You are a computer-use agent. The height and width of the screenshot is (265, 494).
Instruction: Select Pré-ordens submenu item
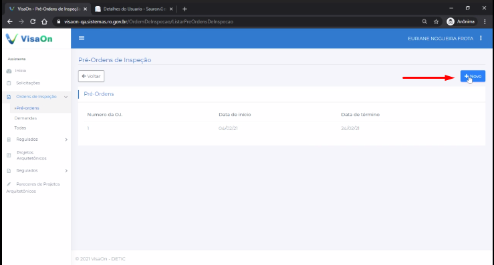[x=27, y=108]
